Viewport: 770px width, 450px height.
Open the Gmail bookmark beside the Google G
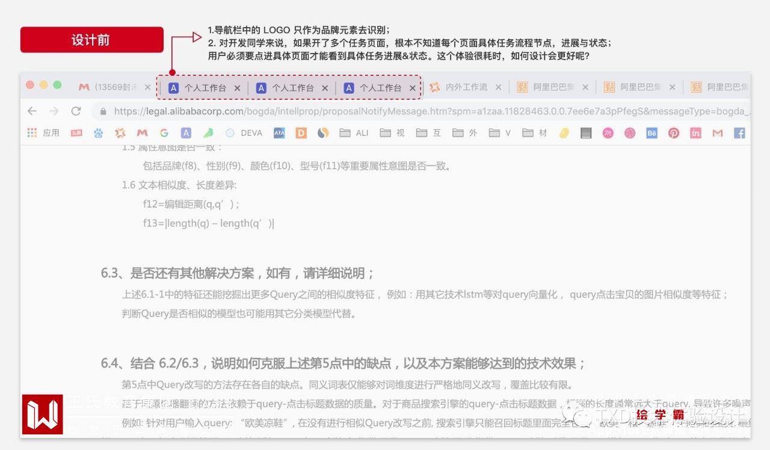(142, 133)
